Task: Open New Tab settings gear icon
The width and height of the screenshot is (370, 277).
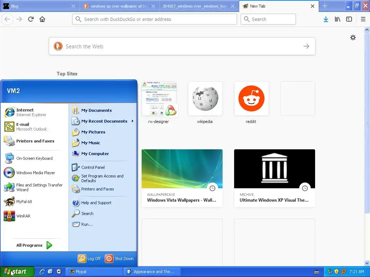Action: pos(353,38)
